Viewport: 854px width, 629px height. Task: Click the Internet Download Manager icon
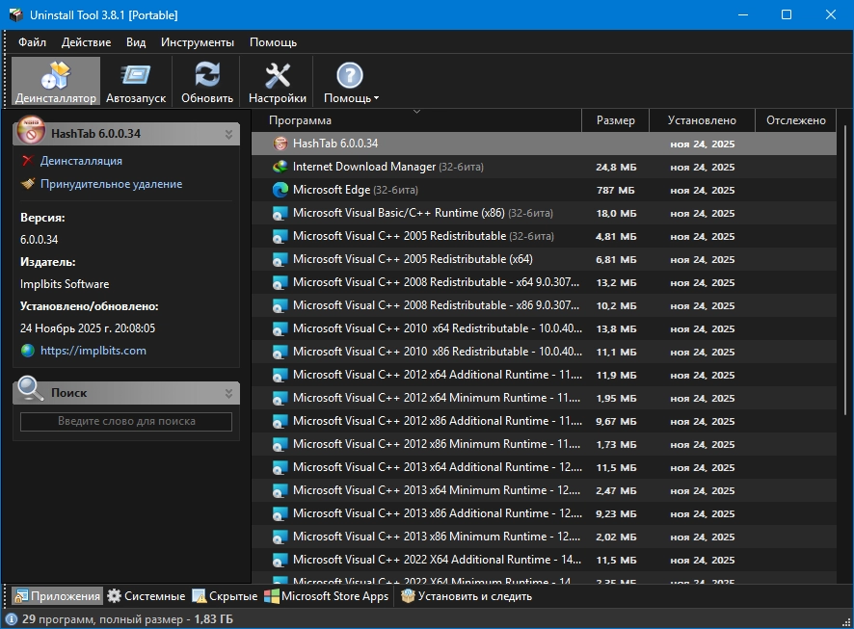click(280, 167)
